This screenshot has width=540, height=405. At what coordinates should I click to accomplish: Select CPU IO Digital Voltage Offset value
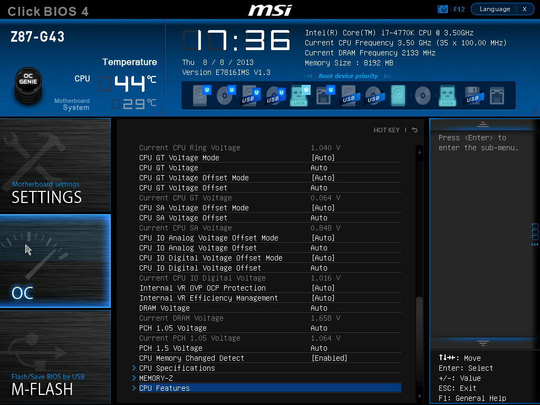319,268
